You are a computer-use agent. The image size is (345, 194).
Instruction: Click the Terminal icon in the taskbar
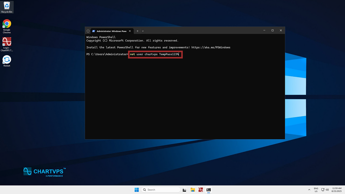tap(208, 190)
